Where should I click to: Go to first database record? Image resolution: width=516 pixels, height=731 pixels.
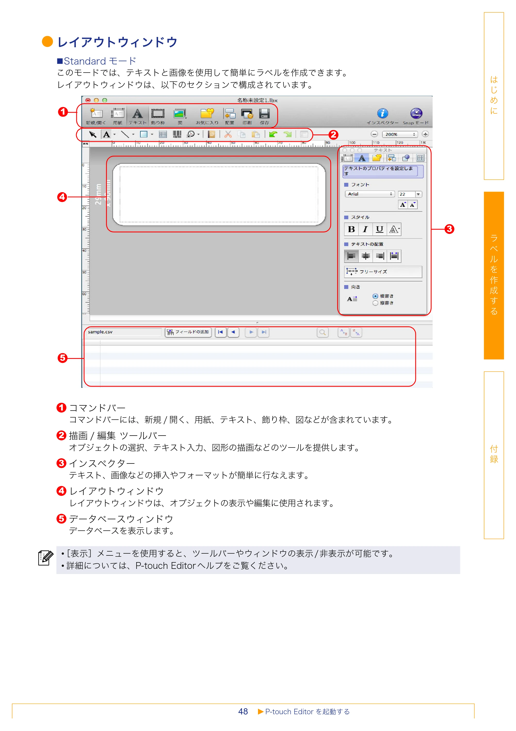coord(221,332)
